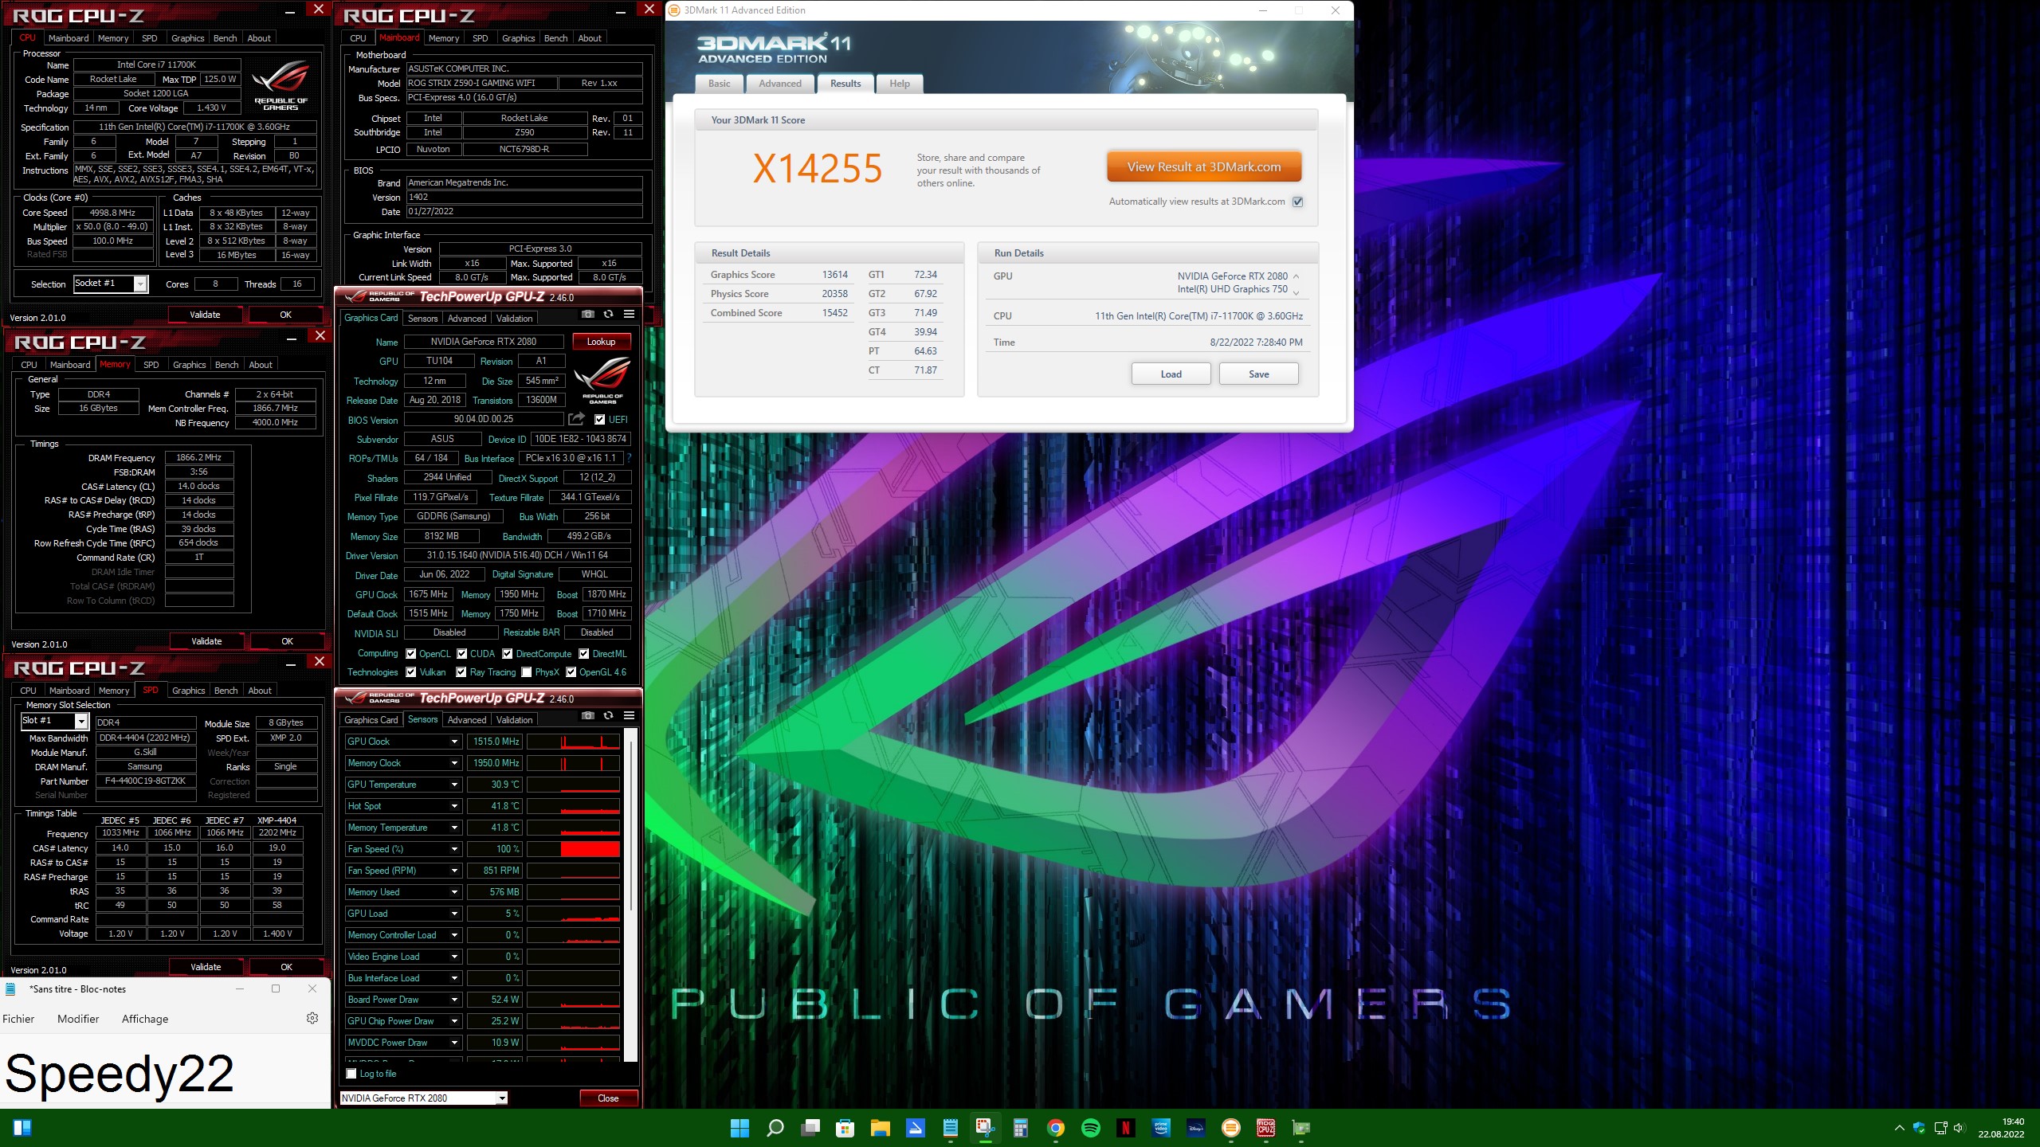Open Spotify from taskbar

(x=1091, y=1128)
